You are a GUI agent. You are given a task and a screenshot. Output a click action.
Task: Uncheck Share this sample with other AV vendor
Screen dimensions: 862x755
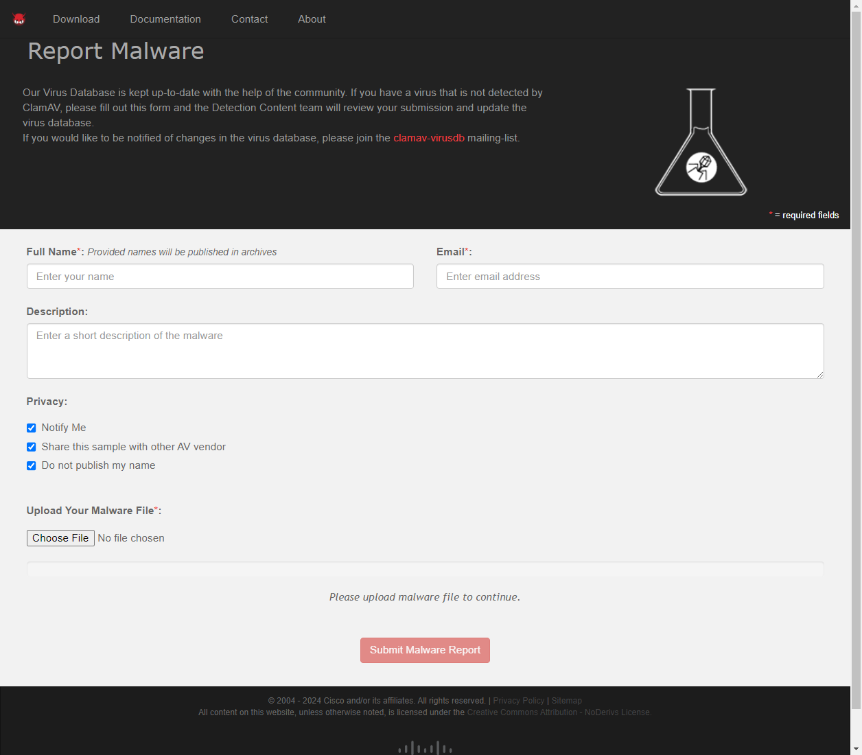click(x=31, y=447)
